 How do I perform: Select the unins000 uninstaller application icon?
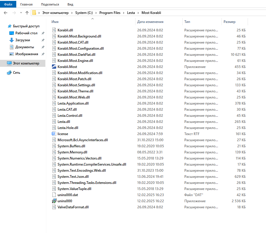click(54, 201)
